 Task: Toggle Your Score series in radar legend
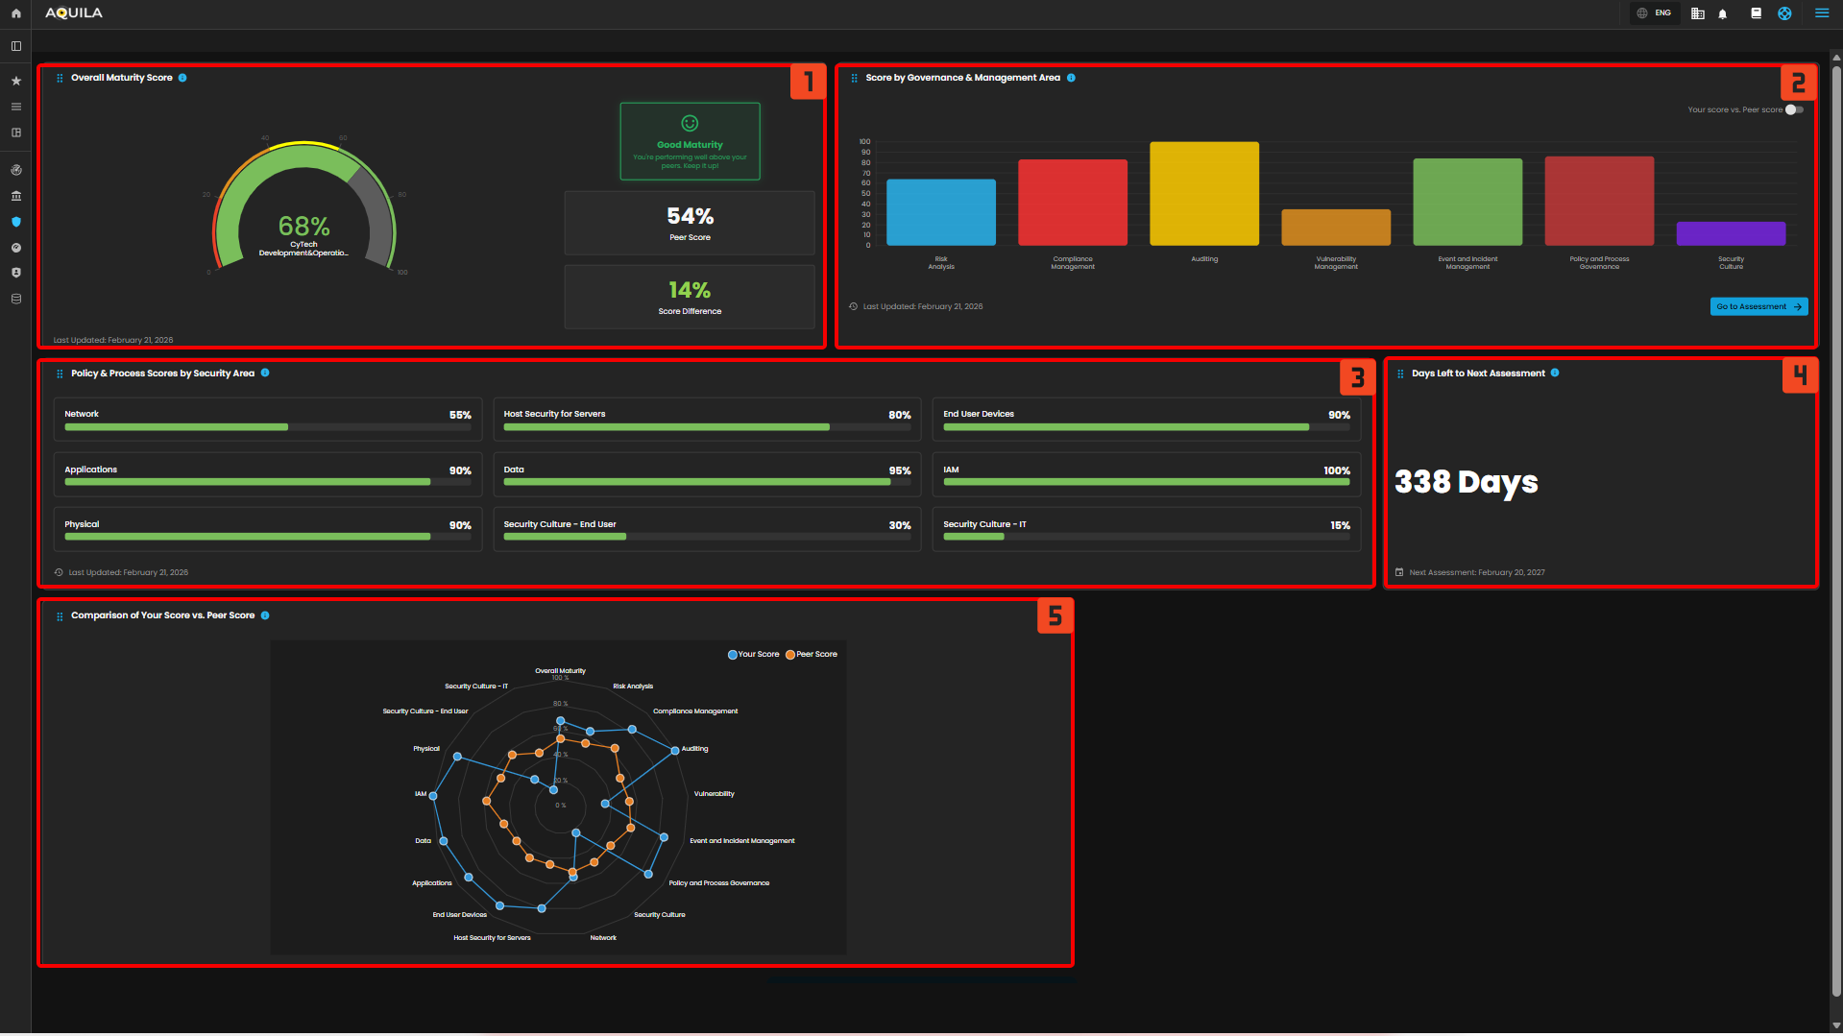click(x=754, y=654)
